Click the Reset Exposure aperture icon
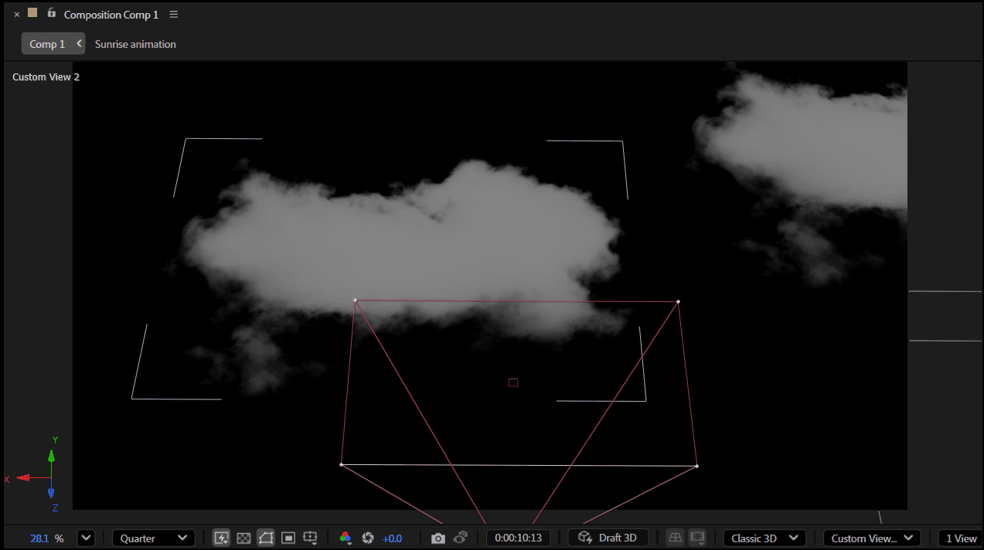This screenshot has height=550, width=984. [368, 538]
